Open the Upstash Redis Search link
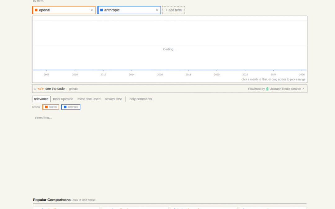 285,89
